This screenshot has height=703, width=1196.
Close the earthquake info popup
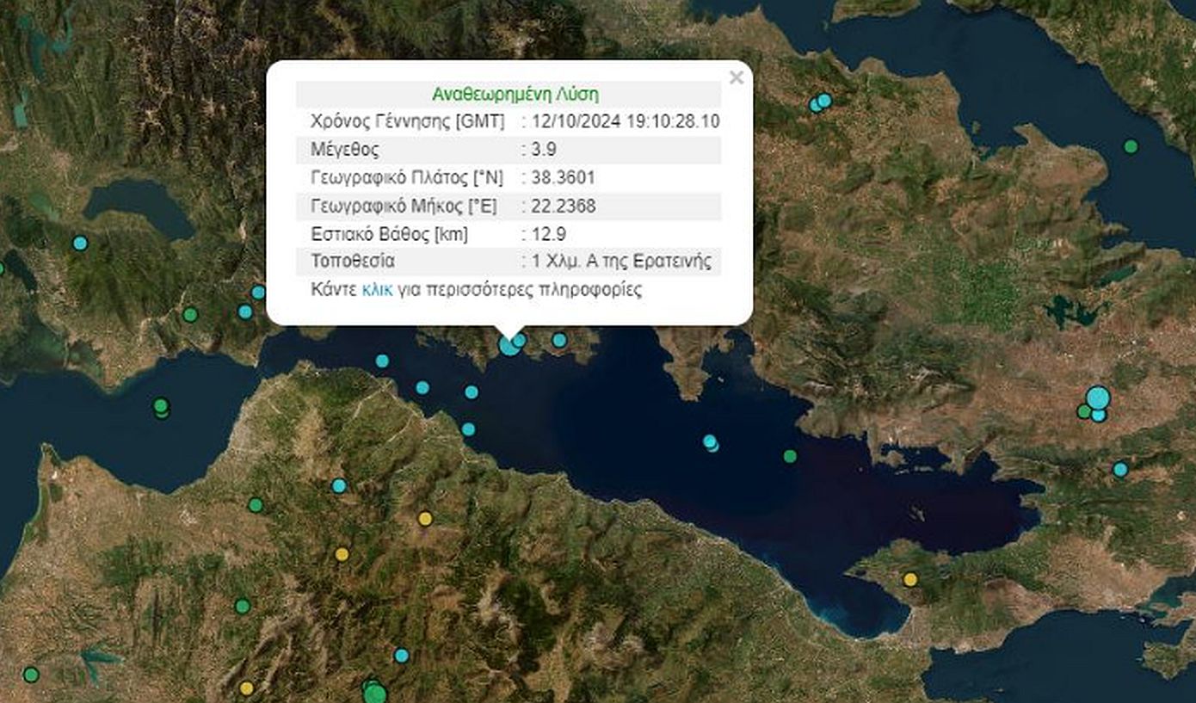(x=736, y=78)
